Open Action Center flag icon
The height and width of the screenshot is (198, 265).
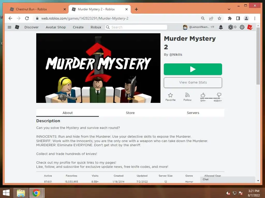[x=241, y=193]
